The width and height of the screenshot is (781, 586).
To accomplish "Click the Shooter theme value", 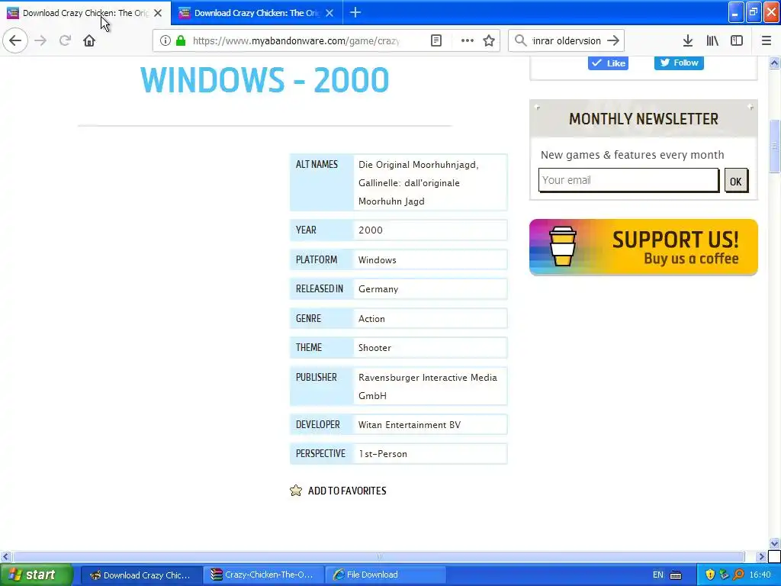I will (x=374, y=348).
